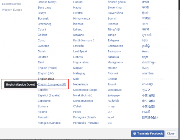Select Leet Speak language option

(x=81, y=51)
